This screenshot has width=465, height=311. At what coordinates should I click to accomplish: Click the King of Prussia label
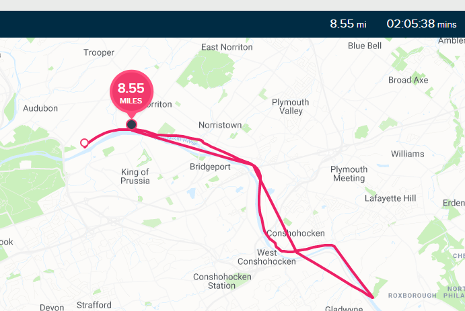pyautogui.click(x=135, y=177)
